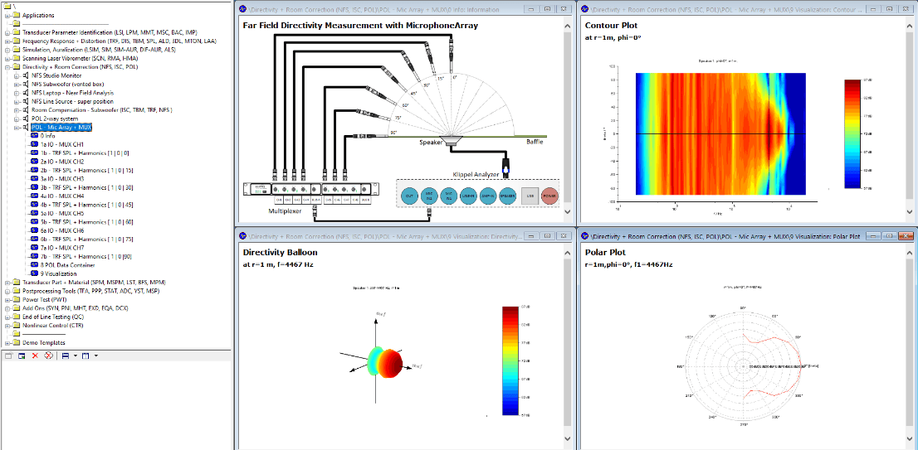The height and width of the screenshot is (450, 918).
Task: Select the 0 Info tree item
Action: click(47, 136)
